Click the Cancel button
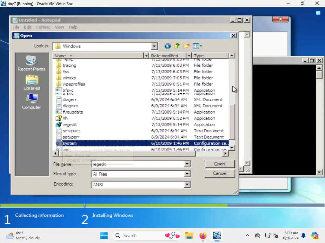The width and height of the screenshot is (325, 243). click(x=220, y=173)
